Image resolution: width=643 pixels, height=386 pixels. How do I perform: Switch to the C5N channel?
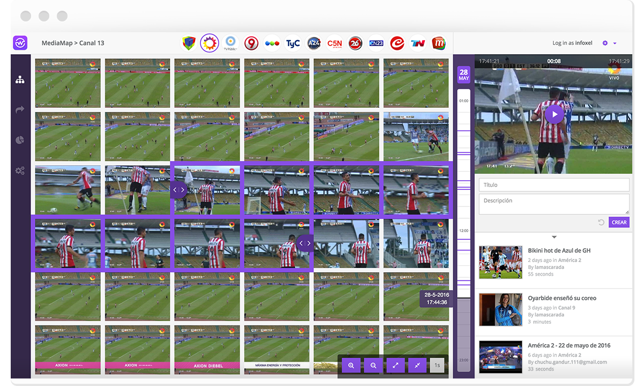click(x=335, y=43)
